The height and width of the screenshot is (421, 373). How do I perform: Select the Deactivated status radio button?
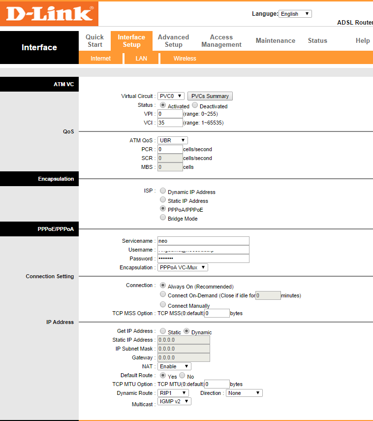pos(195,105)
